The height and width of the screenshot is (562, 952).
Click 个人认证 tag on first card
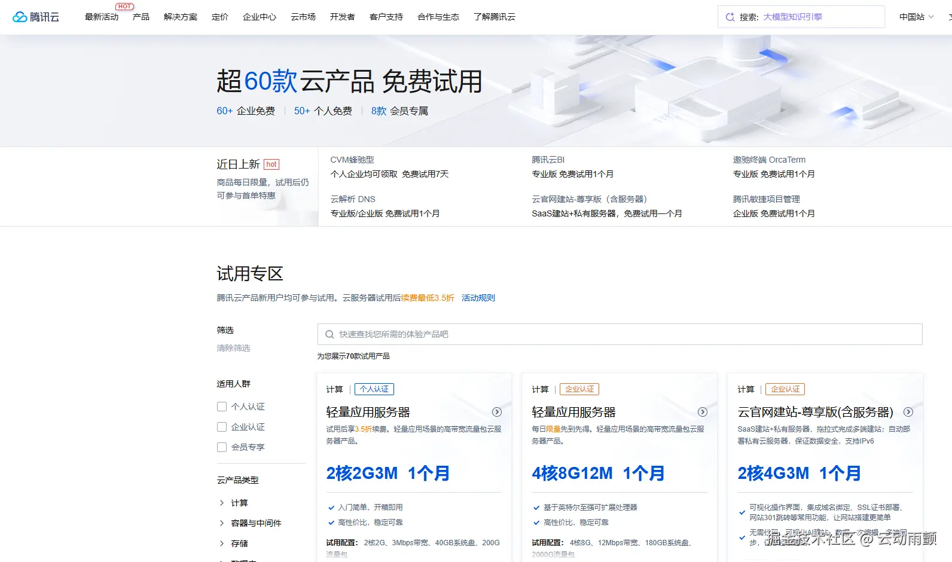[374, 389]
